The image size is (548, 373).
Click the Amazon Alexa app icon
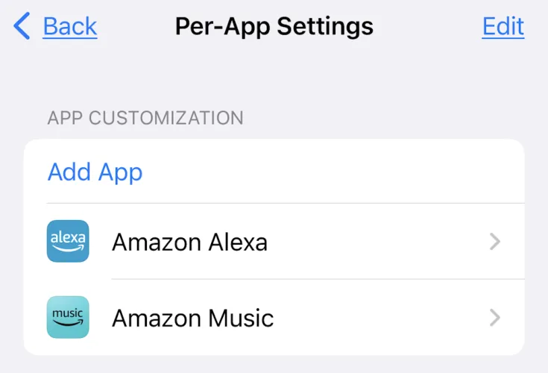click(x=68, y=241)
